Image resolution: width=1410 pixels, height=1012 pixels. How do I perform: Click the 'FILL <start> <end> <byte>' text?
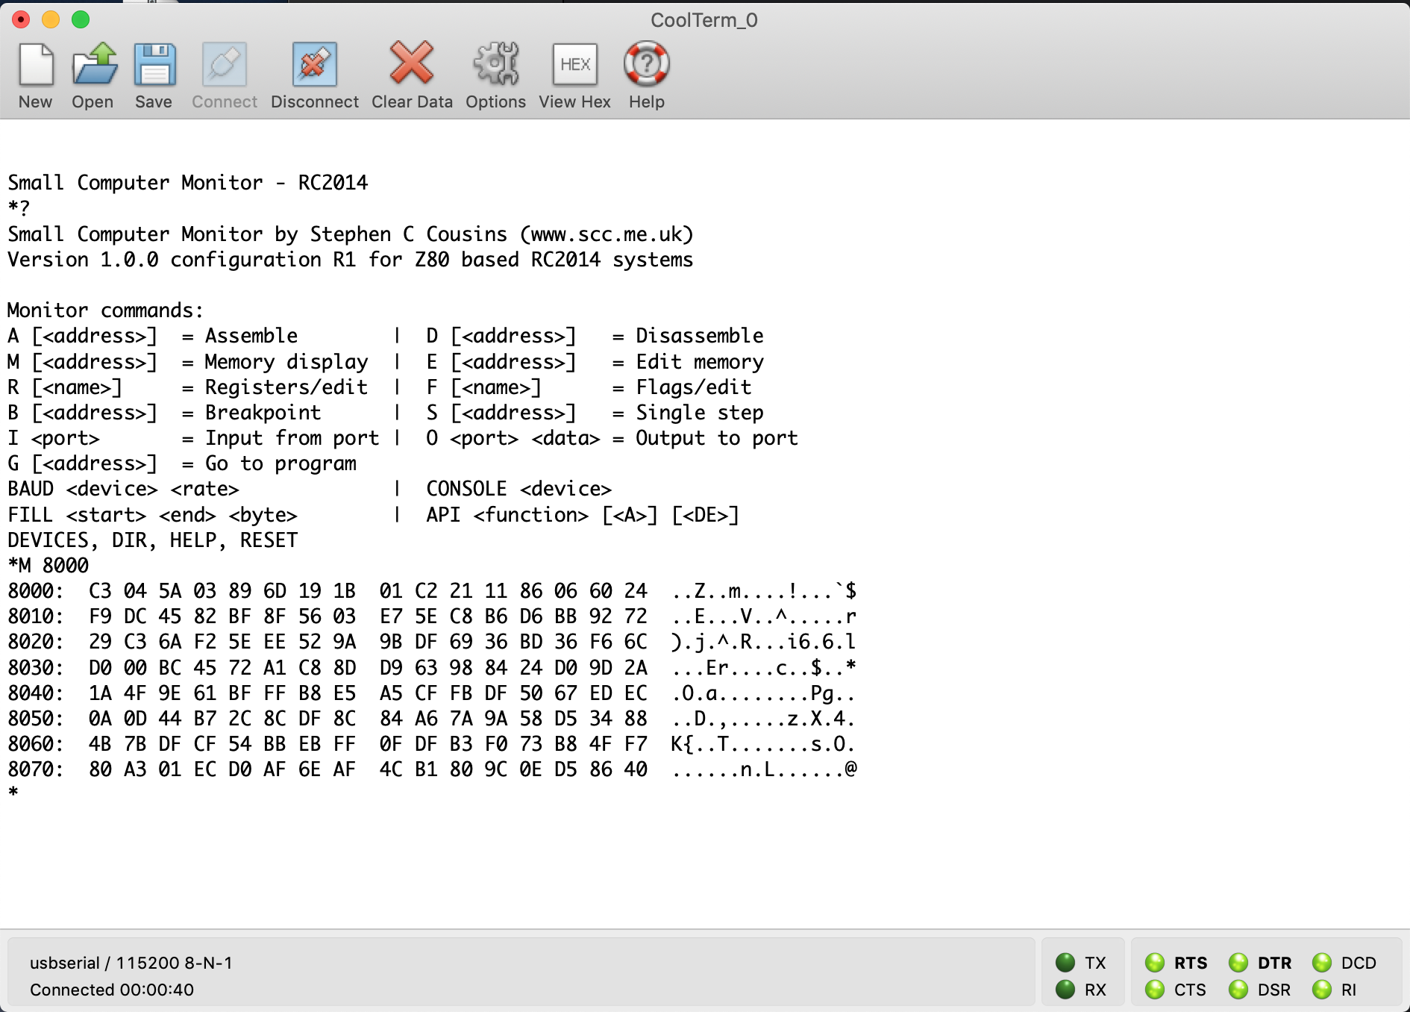(152, 514)
